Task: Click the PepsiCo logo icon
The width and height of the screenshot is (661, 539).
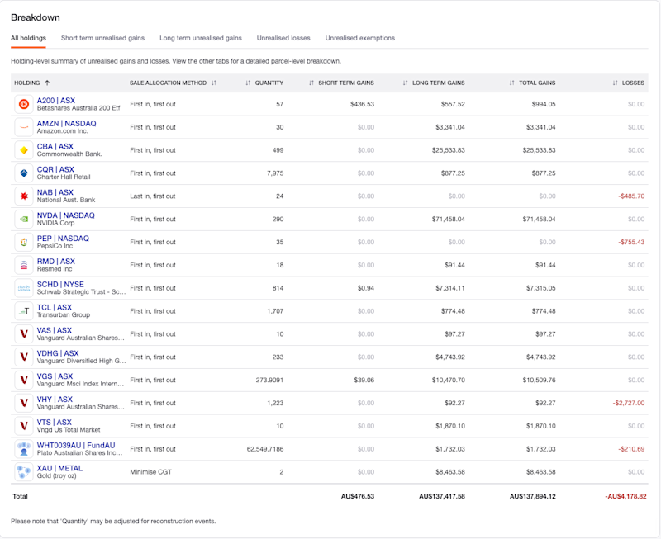Action: point(24,242)
